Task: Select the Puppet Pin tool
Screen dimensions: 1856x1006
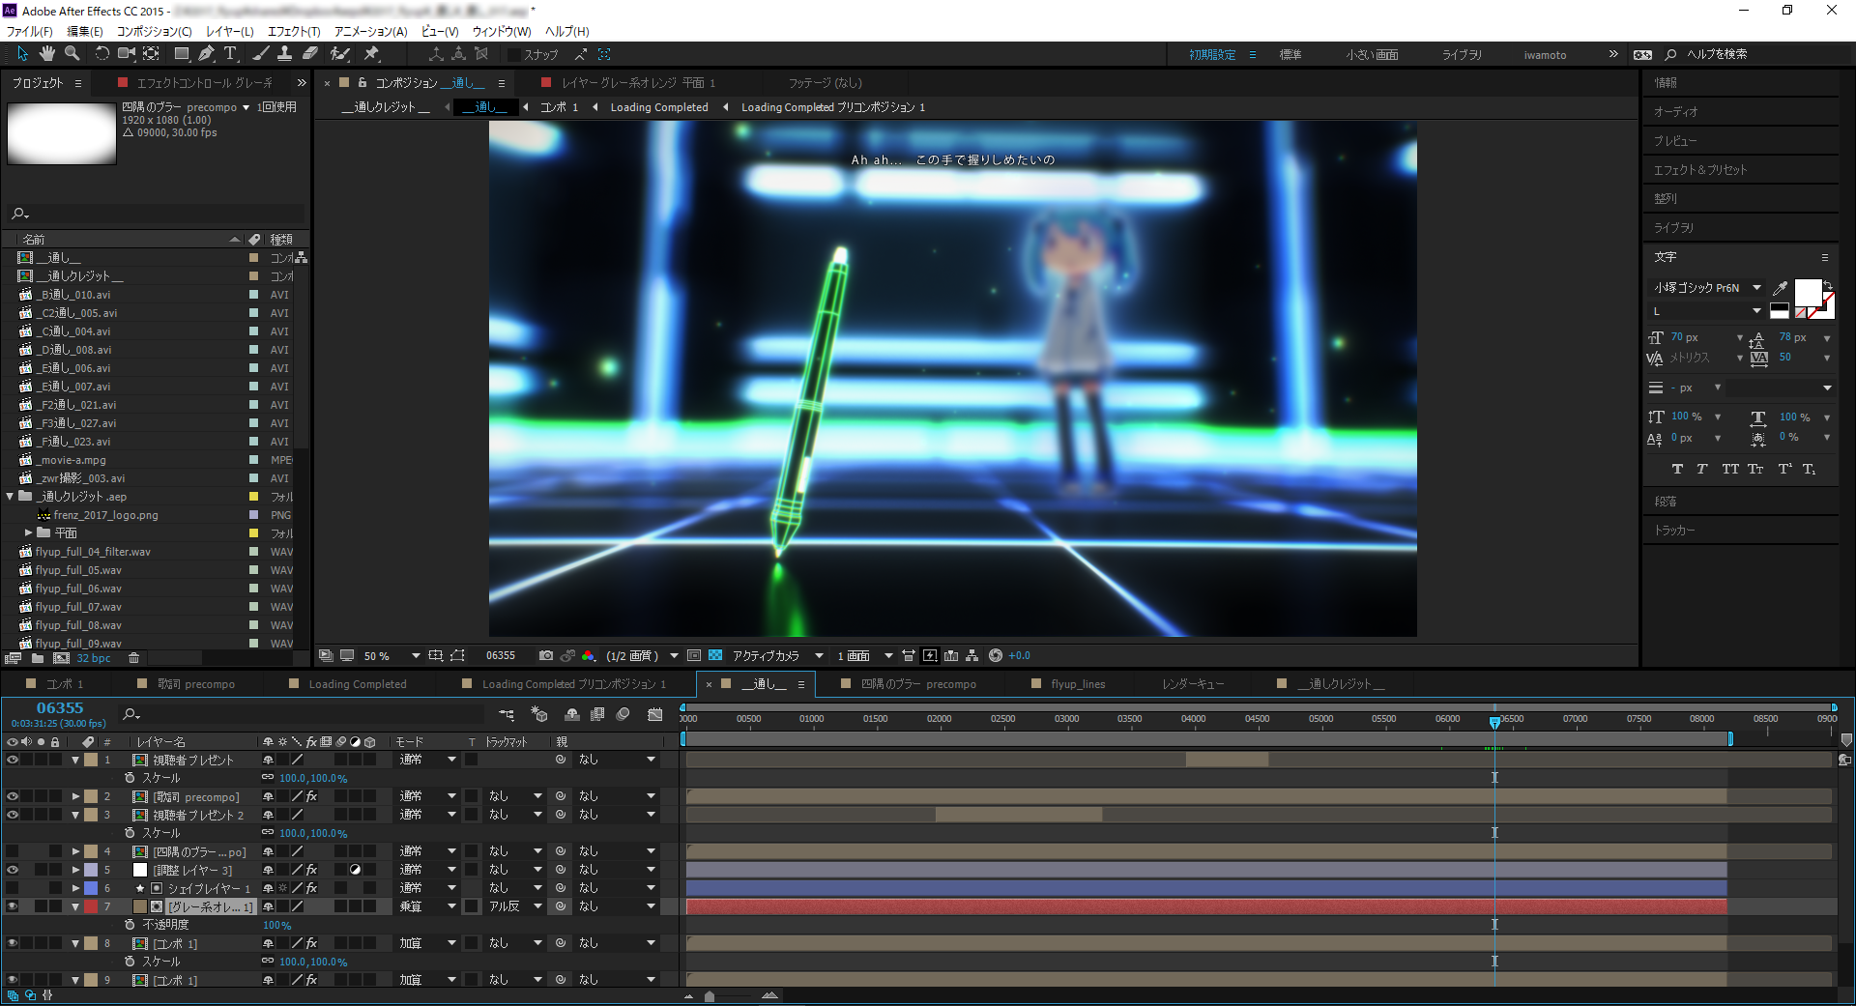Action: tap(372, 54)
